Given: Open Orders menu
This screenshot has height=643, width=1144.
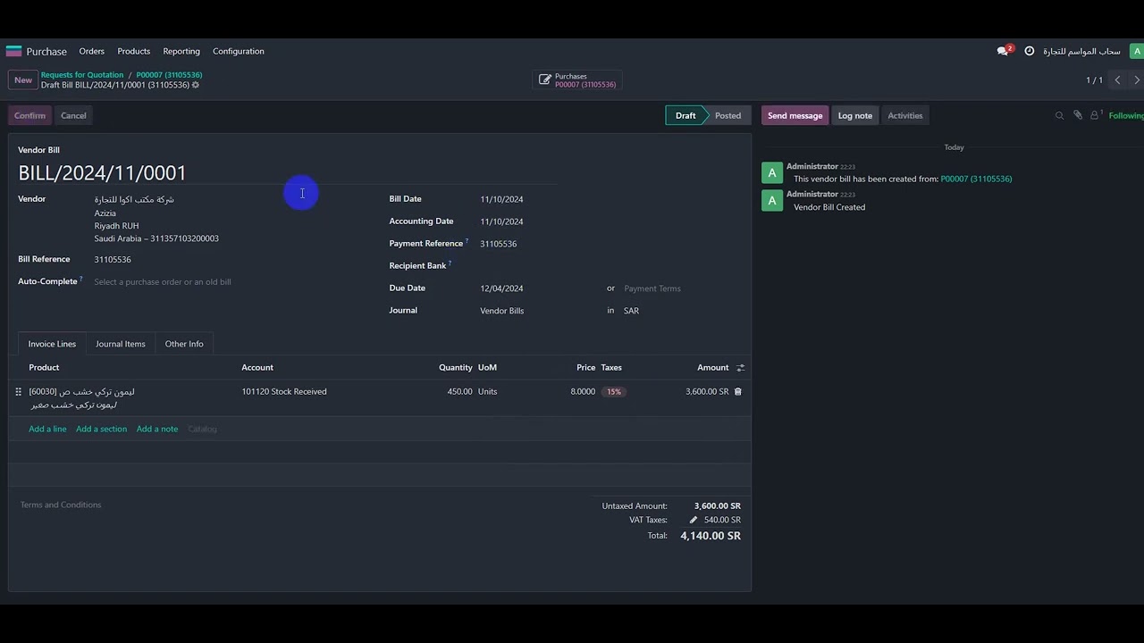Looking at the screenshot, I should tap(91, 51).
